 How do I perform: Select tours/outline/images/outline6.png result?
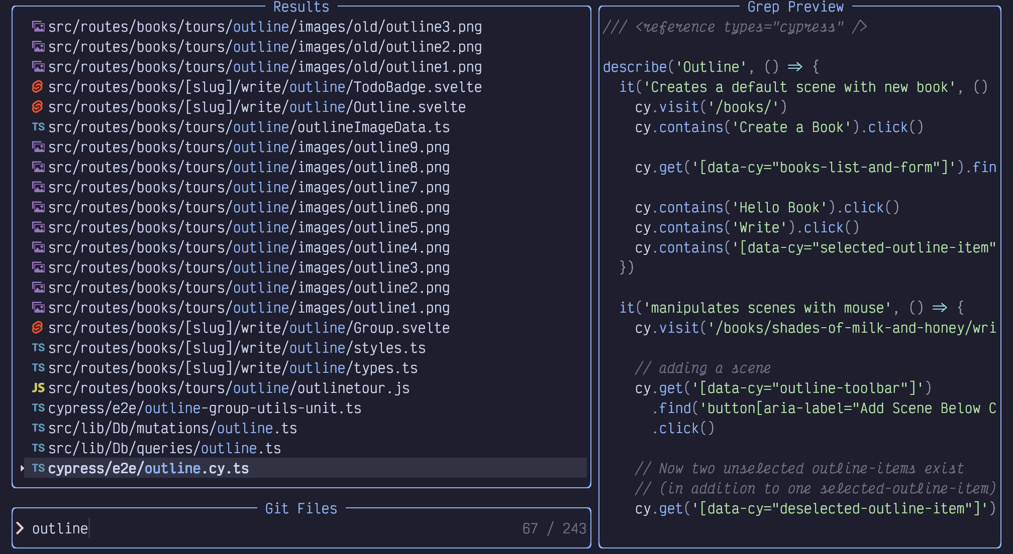[249, 207]
